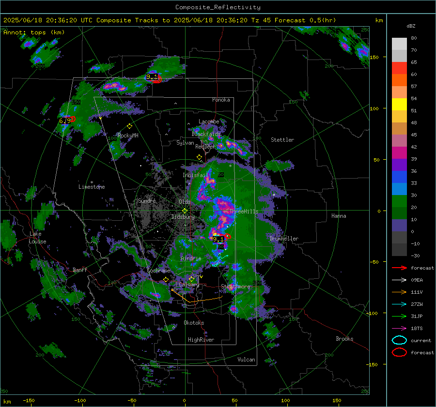The width and height of the screenshot is (436, 407).
Task: Click the cyan 27ZW arrow in legend
Action: click(399, 304)
